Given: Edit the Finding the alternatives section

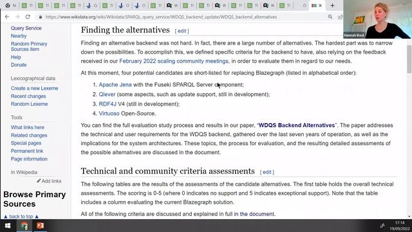Looking at the screenshot, I should click(182, 31).
